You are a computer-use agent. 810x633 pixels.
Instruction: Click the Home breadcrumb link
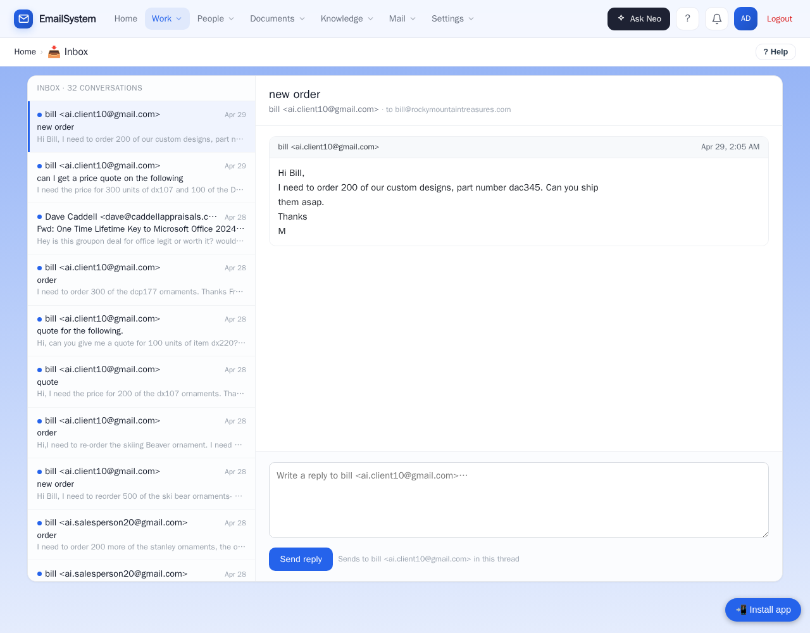(x=25, y=52)
